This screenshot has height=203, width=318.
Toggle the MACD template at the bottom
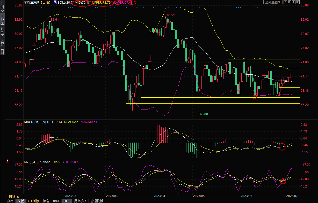[x=56, y=201]
